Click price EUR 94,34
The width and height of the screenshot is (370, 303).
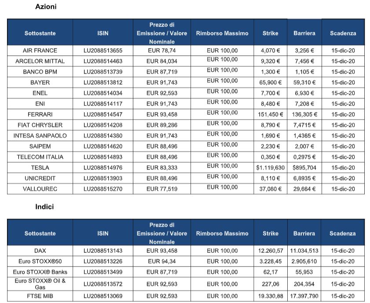point(162,261)
